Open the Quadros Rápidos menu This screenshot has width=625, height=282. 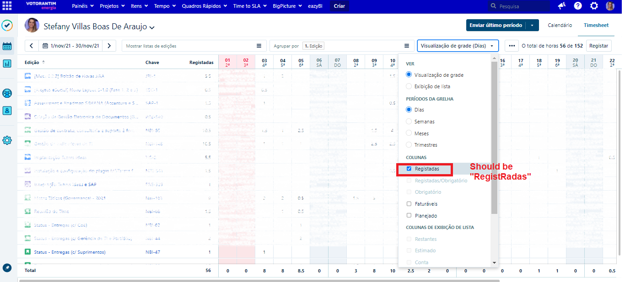(x=204, y=6)
